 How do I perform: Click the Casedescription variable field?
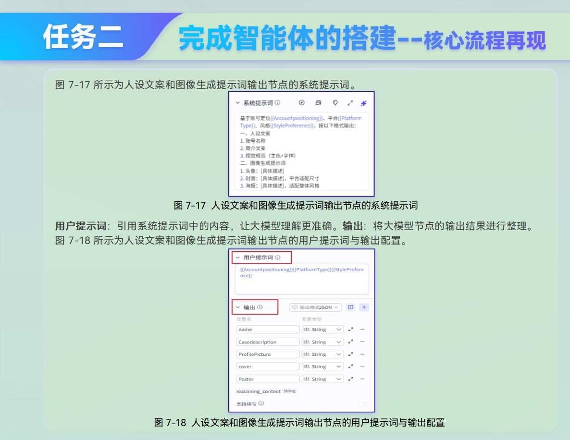[268, 342]
